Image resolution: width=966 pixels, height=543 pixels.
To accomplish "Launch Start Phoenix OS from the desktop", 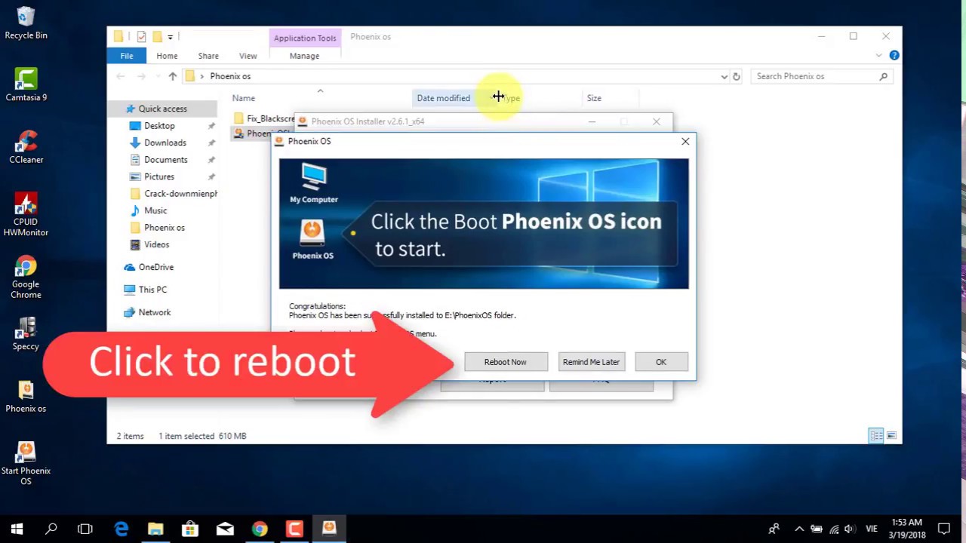I will coord(26,452).
